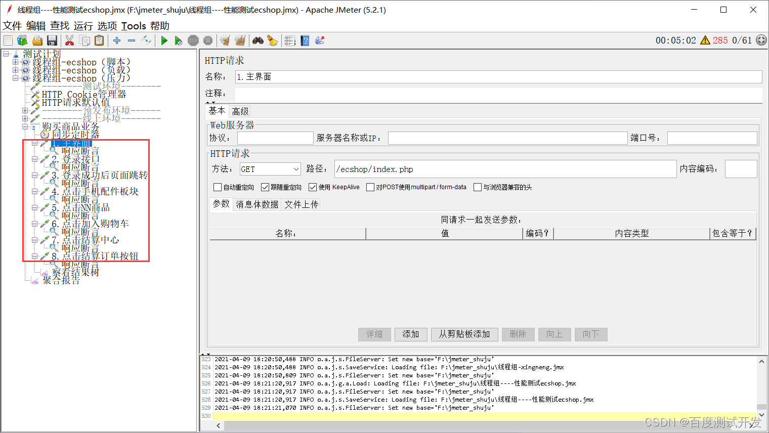769x433 pixels.
Task: Click the Paste clipboard icon
Action: coord(99,40)
